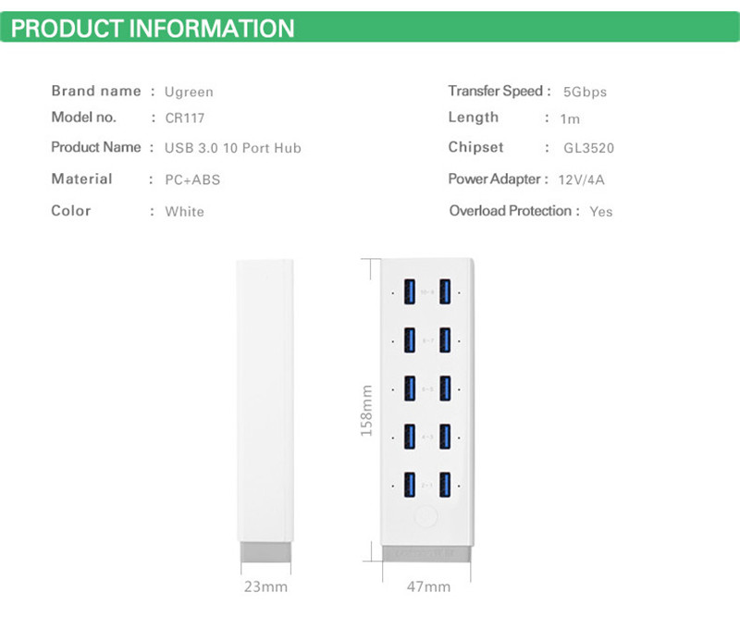Open the side-view image of the hub

[265, 411]
